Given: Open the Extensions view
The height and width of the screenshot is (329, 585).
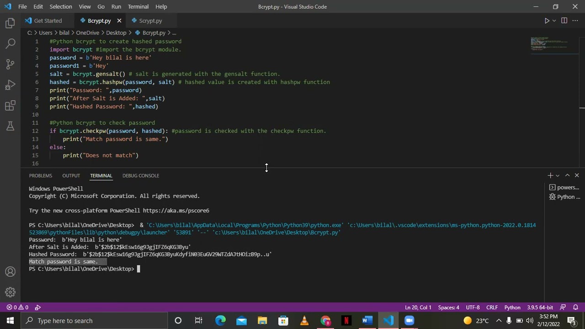Looking at the screenshot, I should pos(10,106).
